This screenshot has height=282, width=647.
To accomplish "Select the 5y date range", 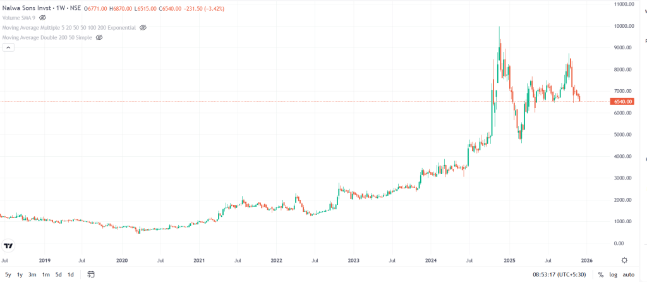I will [x=8, y=274].
